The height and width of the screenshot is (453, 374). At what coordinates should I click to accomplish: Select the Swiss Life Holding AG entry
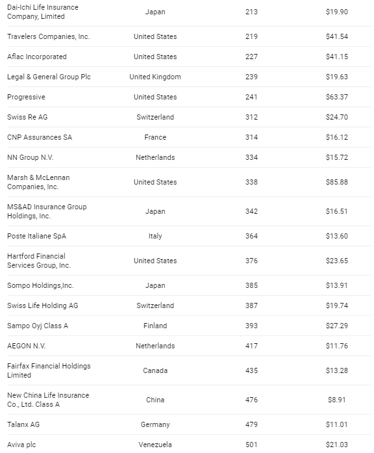tap(43, 305)
